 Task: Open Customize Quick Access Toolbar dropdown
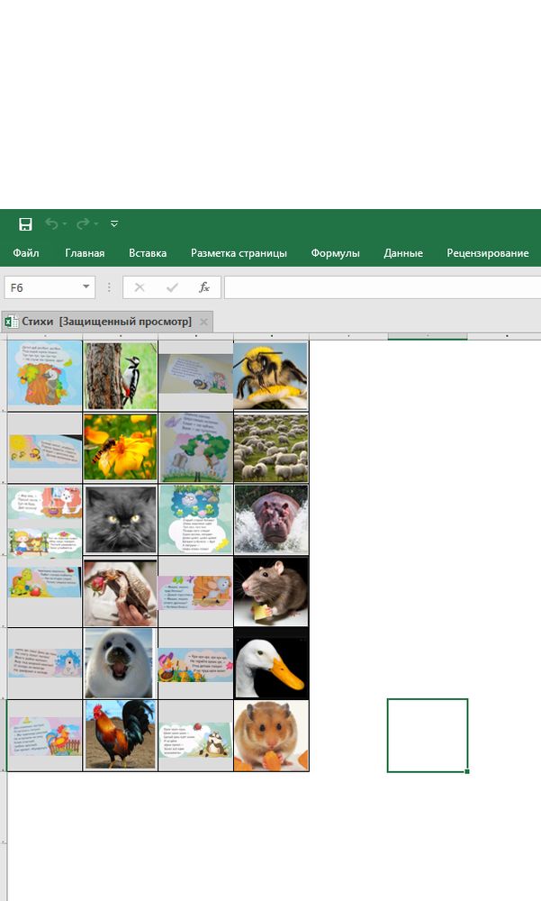114,223
